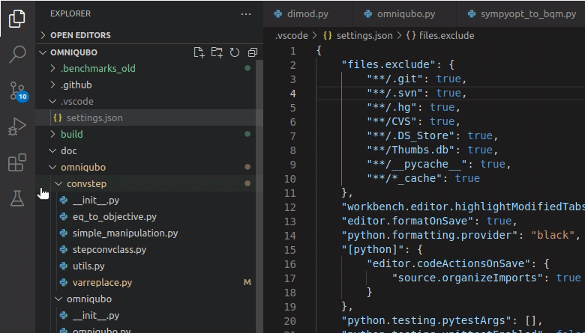Viewport: 585px width, 333px height.
Task: Collapse all folders in Explorer
Action: [x=253, y=52]
